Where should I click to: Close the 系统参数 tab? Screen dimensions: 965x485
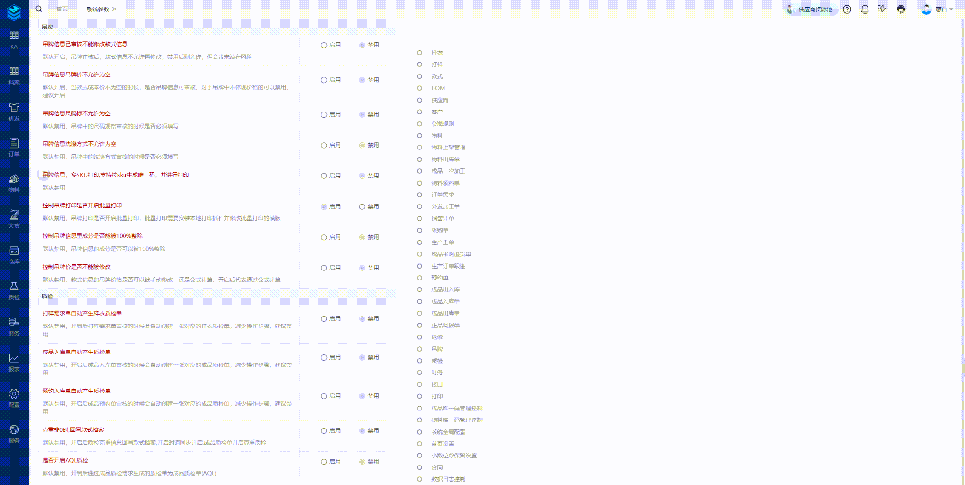115,9
